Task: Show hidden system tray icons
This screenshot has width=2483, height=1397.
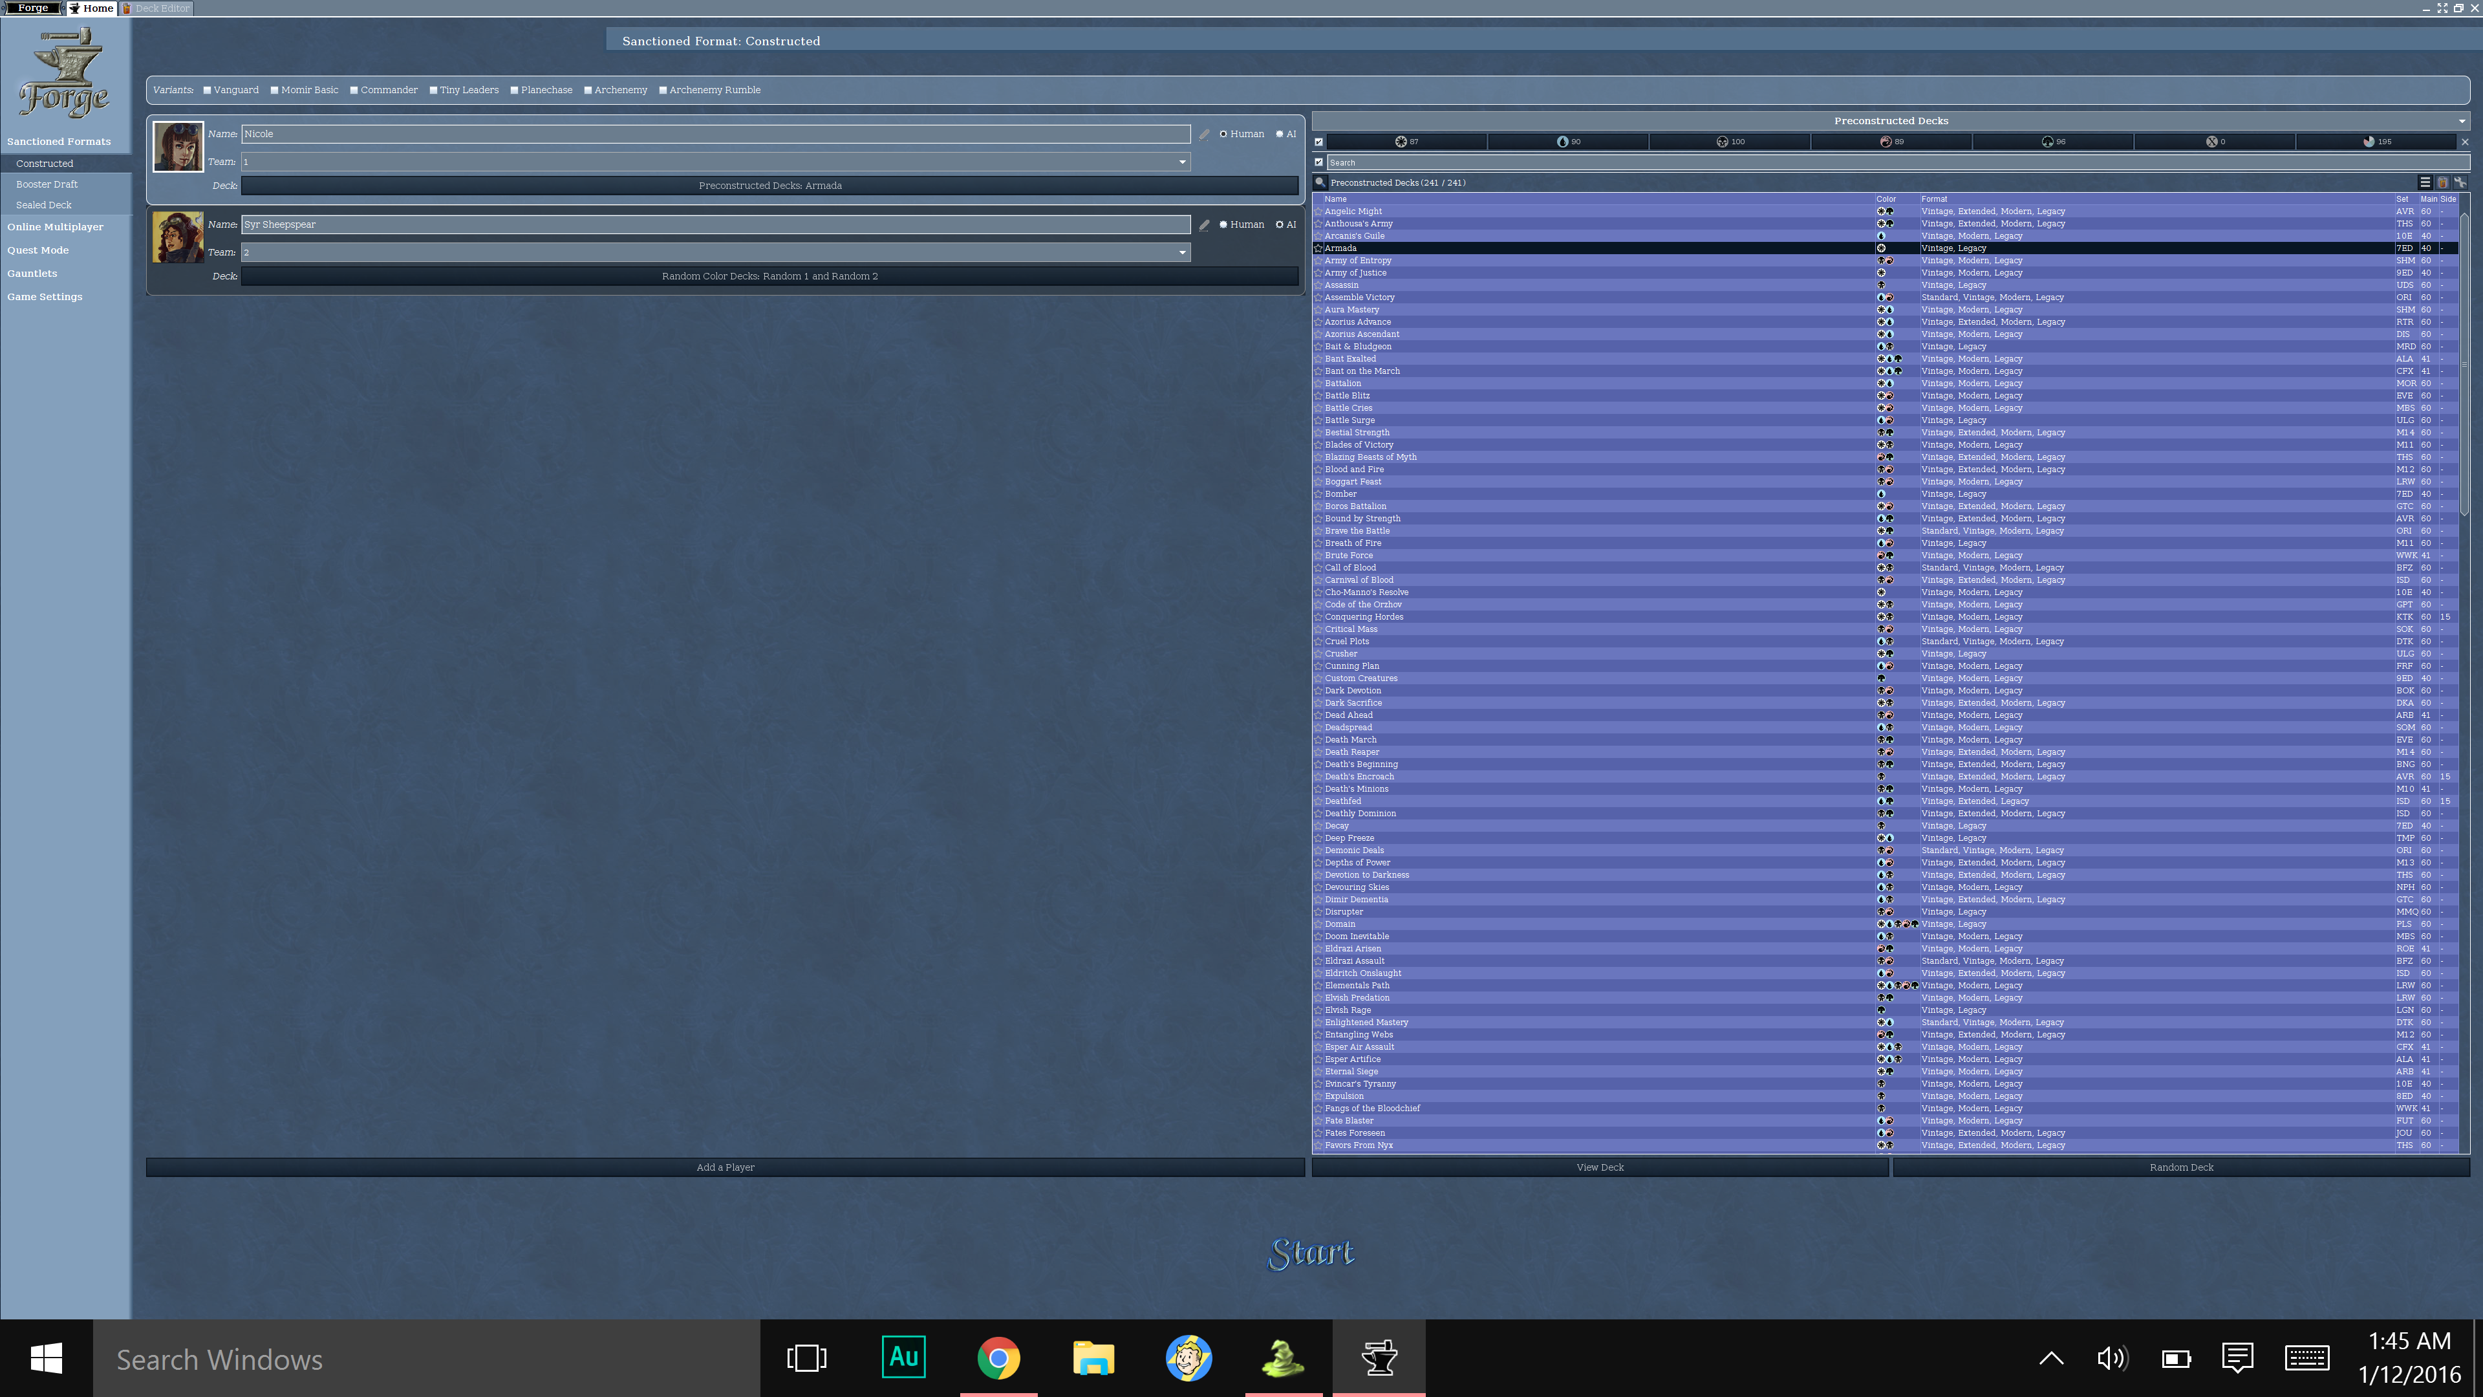Action: pos(2051,1358)
